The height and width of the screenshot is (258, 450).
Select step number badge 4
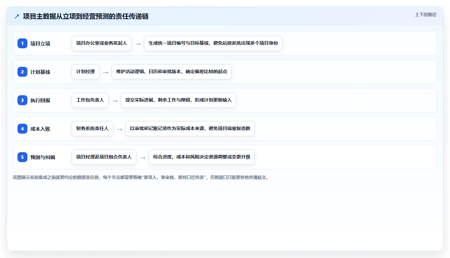22,129
